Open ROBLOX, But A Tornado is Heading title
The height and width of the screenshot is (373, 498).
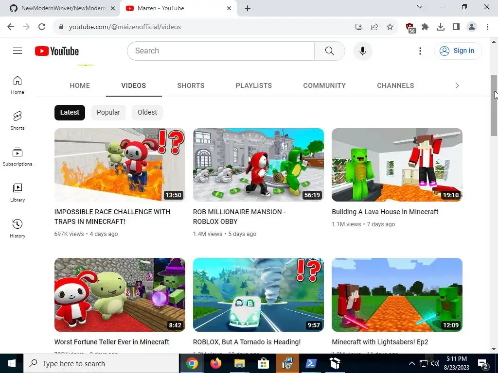point(247,342)
